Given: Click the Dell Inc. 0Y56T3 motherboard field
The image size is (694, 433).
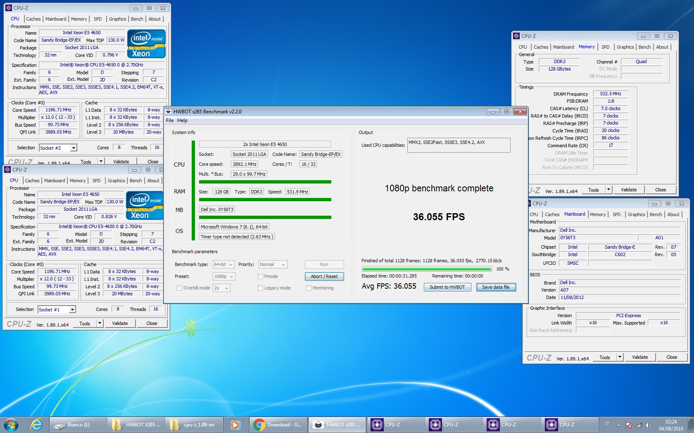Looking at the screenshot, I should click(x=217, y=209).
